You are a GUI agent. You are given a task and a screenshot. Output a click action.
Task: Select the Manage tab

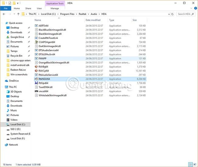coord(55,9)
